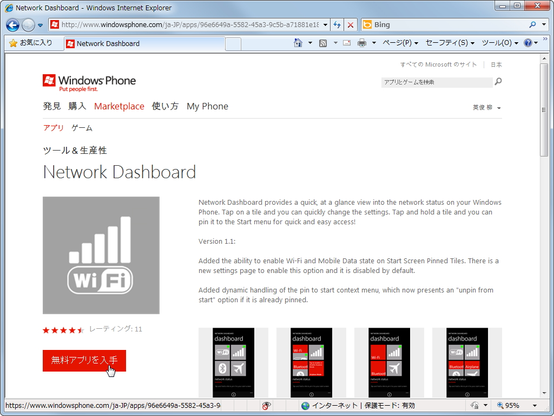Expand the command bar overflow chevron
This screenshot has height=416, width=554.
(545, 39)
